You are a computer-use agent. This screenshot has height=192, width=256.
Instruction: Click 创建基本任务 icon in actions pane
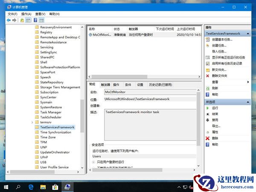click(x=208, y=40)
